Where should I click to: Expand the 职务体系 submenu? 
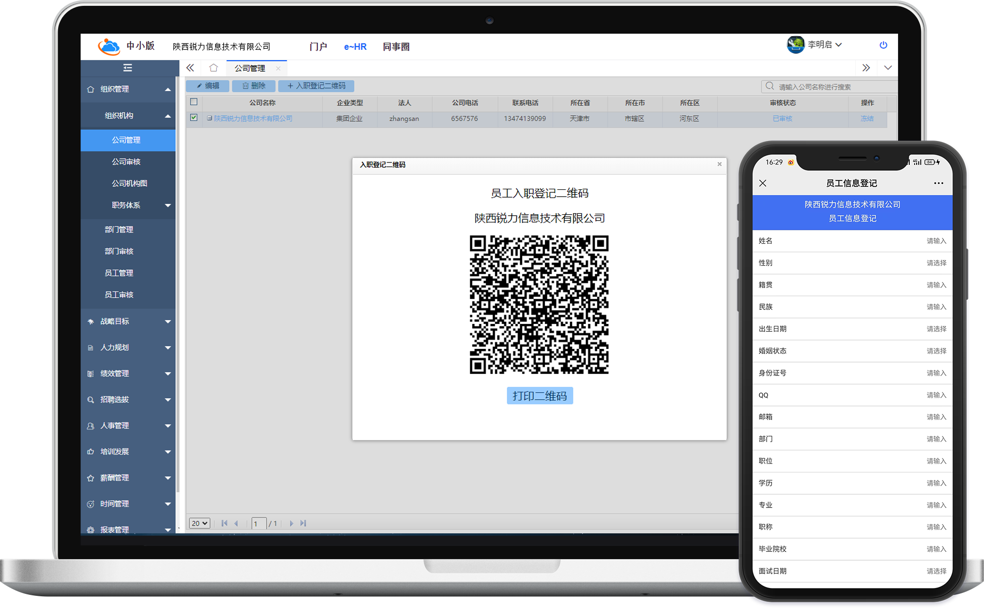tap(128, 205)
